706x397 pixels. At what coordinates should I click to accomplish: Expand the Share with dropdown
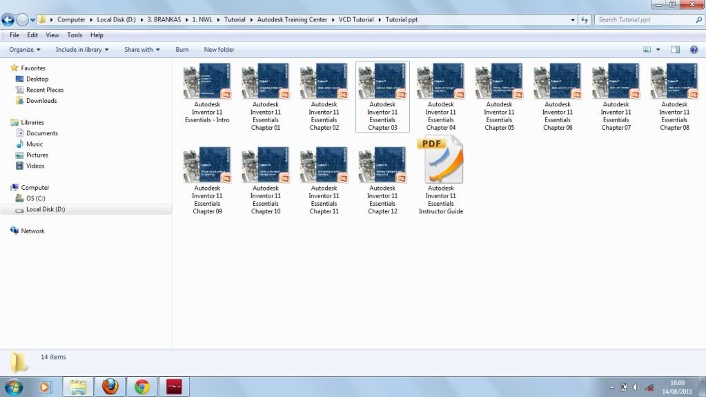(x=142, y=50)
